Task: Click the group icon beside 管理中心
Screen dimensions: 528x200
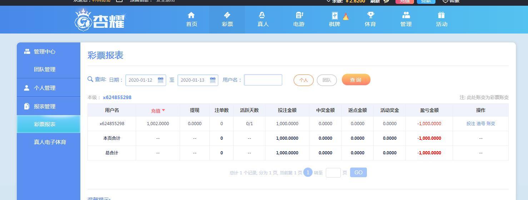Action: click(27, 52)
